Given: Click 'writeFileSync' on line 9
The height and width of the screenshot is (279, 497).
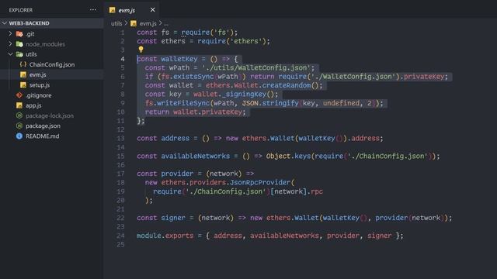Looking at the screenshot, I should click(x=183, y=103).
